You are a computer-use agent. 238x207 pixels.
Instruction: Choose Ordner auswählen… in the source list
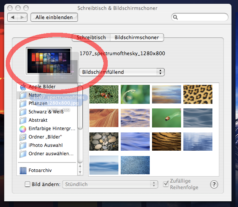click(x=51, y=154)
